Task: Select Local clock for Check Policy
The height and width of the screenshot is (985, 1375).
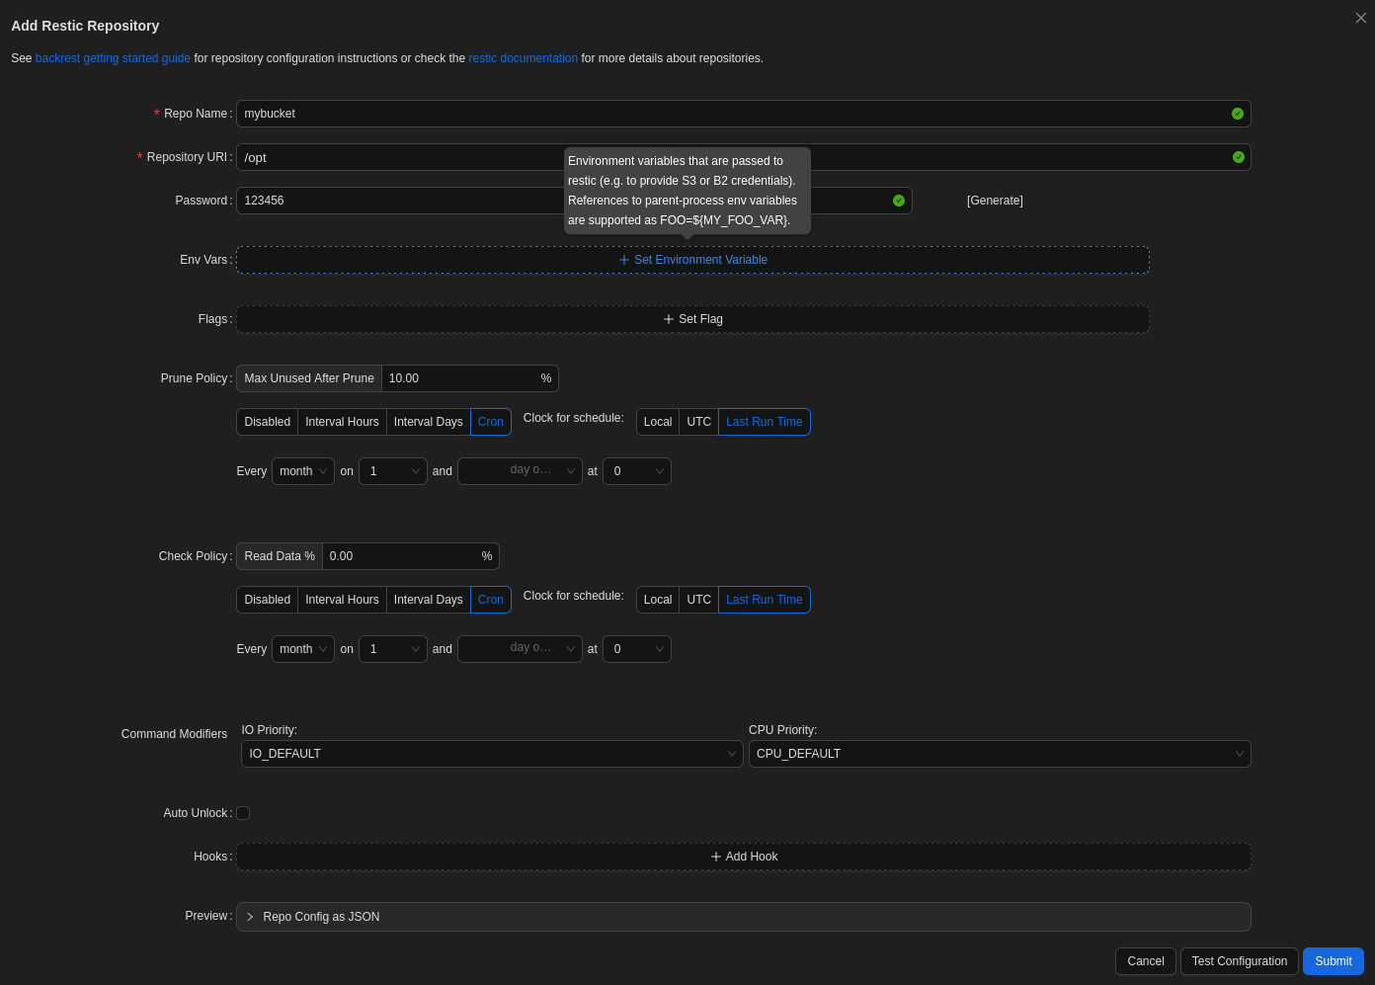Action: tap(658, 600)
